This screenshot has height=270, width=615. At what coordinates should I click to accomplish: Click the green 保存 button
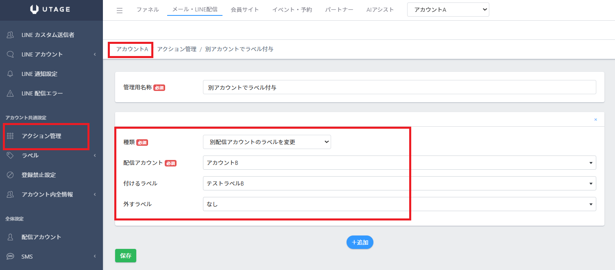coord(126,256)
